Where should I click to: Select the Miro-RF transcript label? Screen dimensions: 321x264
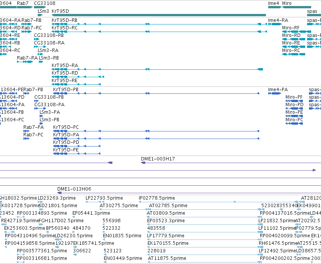click(291, 28)
